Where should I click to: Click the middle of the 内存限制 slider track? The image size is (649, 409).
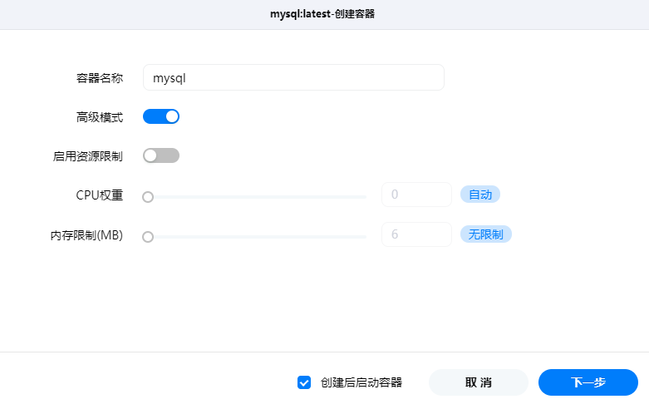pyautogui.click(x=257, y=237)
